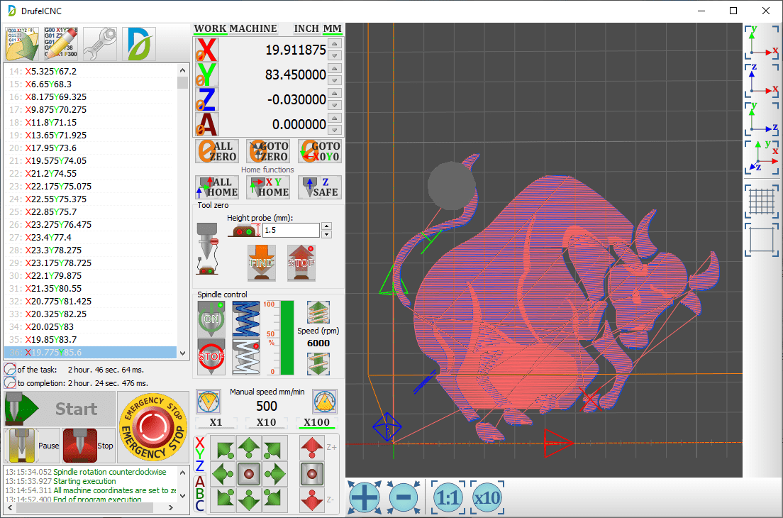783x518 pixels.
Task: Jog diagonally down-right
Action: pyautogui.click(x=274, y=500)
